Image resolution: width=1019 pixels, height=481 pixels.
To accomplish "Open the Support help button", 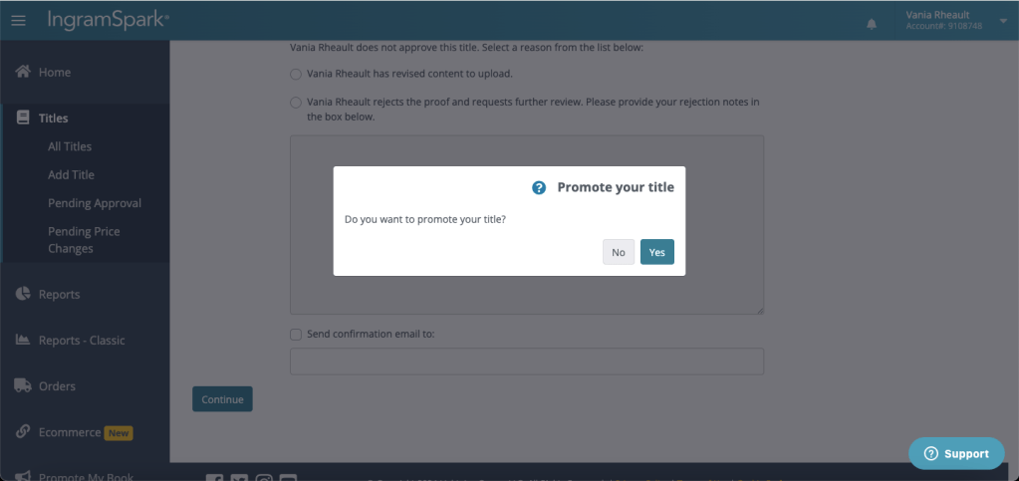I will [956, 453].
